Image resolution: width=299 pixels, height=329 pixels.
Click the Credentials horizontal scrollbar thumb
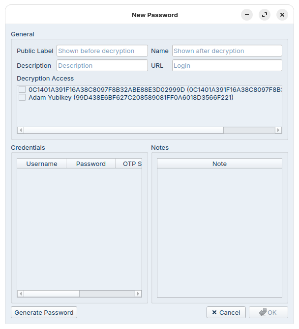[52, 294]
